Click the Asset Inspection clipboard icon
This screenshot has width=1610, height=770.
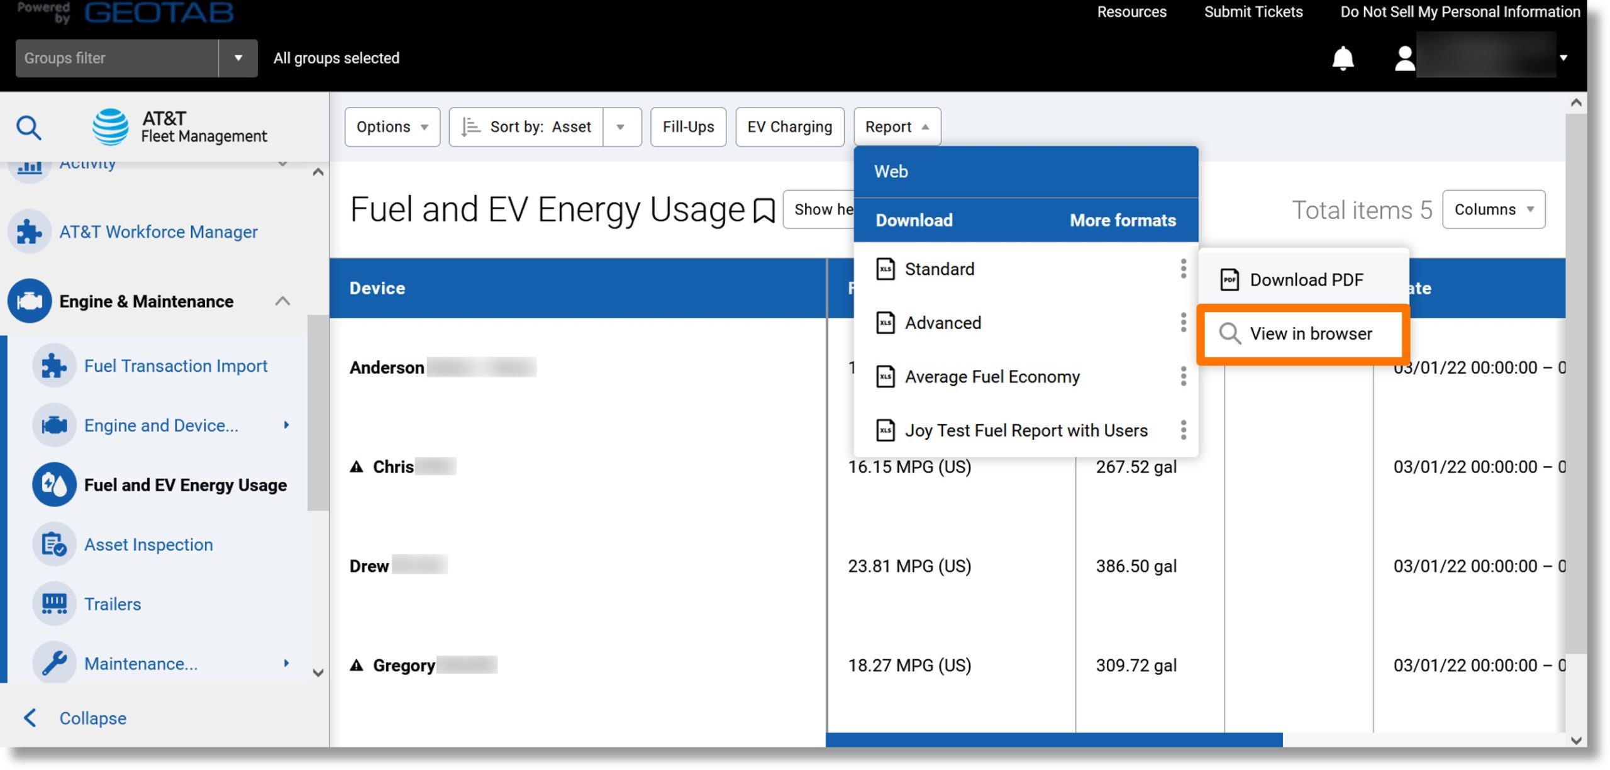(54, 545)
